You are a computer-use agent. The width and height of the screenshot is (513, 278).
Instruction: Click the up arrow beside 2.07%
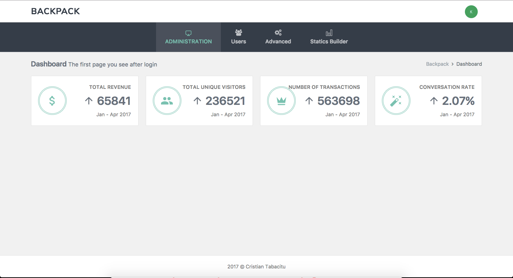pos(434,101)
